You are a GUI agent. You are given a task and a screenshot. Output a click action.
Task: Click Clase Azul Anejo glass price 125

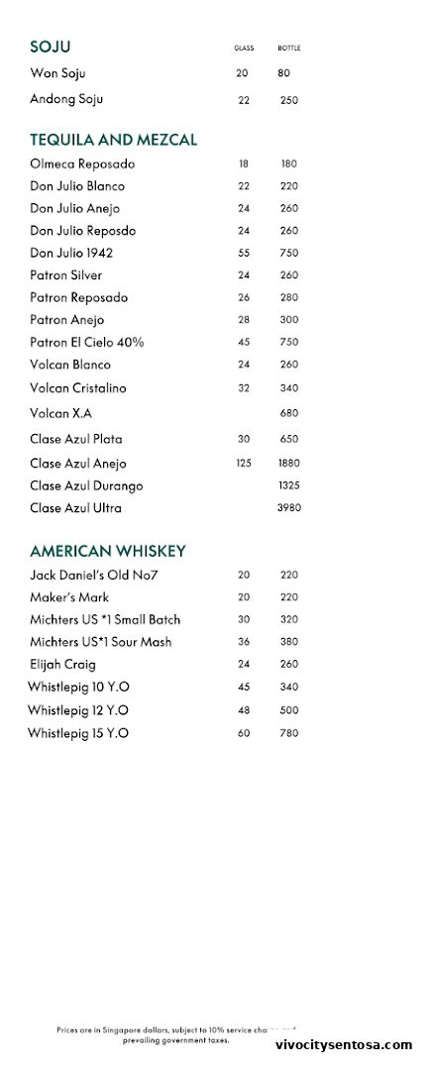tap(244, 463)
